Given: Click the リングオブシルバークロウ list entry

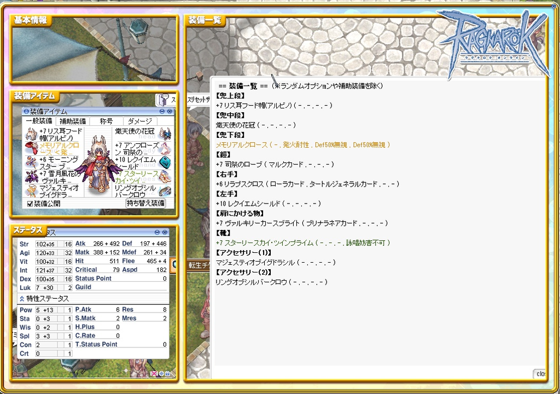Looking at the screenshot, I should point(271,282).
